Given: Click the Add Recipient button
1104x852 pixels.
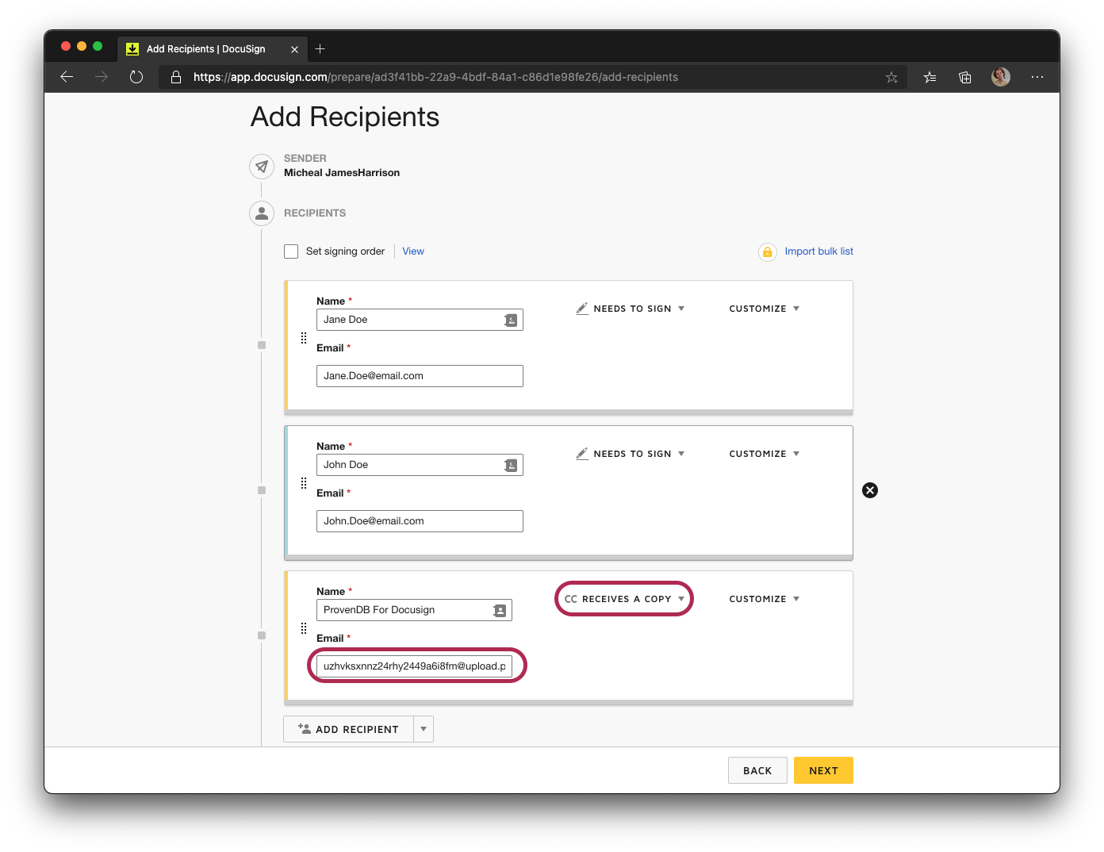Looking at the screenshot, I should pos(348,729).
